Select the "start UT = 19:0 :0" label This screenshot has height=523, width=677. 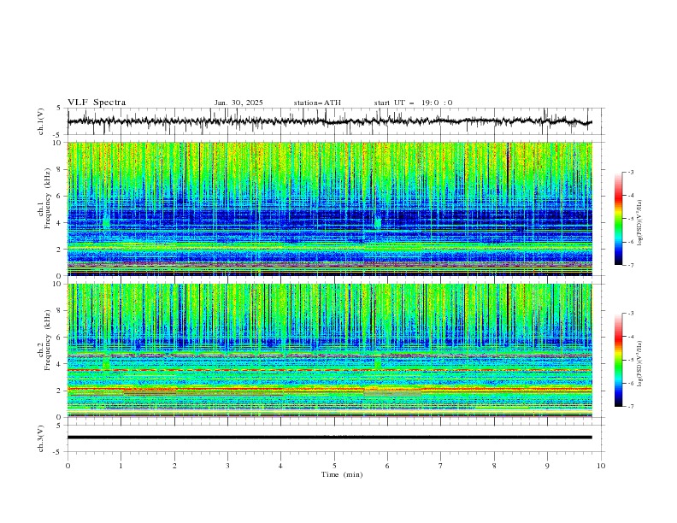point(413,103)
